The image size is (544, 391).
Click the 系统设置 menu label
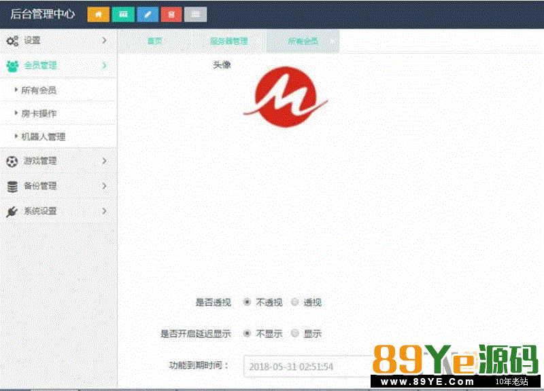pyautogui.click(x=40, y=211)
